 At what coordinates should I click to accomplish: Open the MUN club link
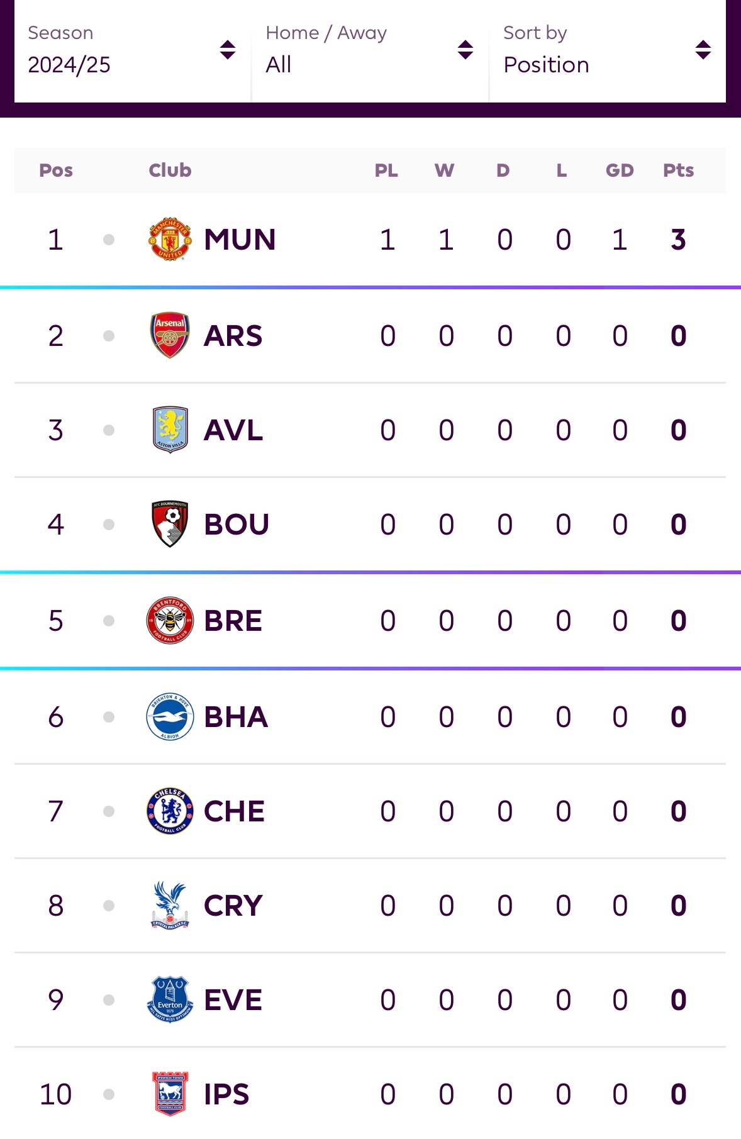[240, 240]
